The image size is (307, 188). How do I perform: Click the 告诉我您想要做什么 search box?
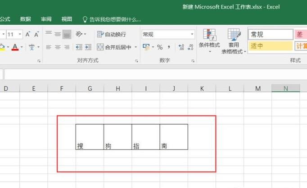pos(112,19)
